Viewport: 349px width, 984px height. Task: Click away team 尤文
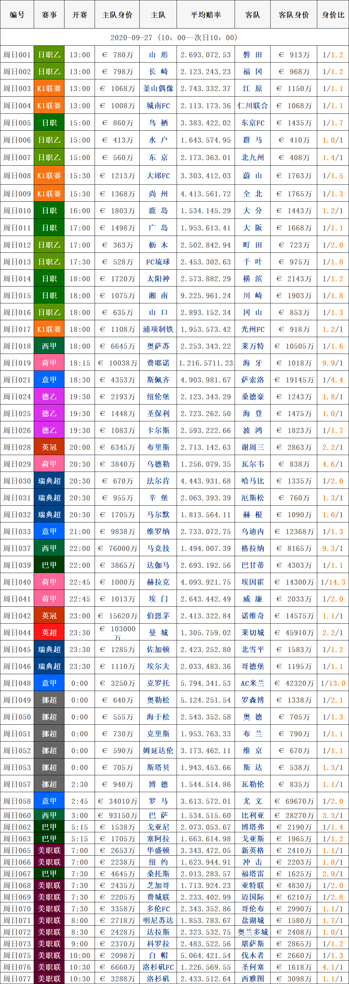(252, 801)
